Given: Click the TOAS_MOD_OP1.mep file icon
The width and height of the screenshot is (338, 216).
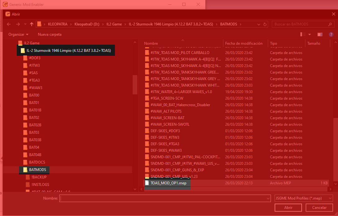Looking at the screenshot, I should coord(147,183).
